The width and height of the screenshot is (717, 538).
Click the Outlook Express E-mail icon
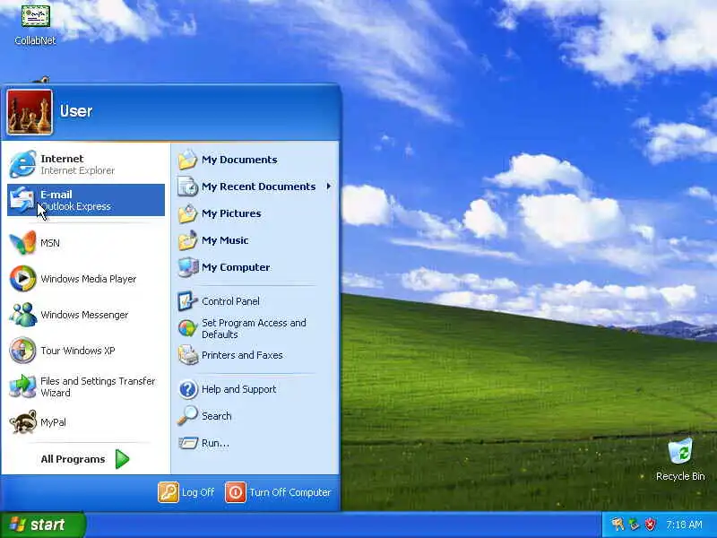click(x=22, y=199)
